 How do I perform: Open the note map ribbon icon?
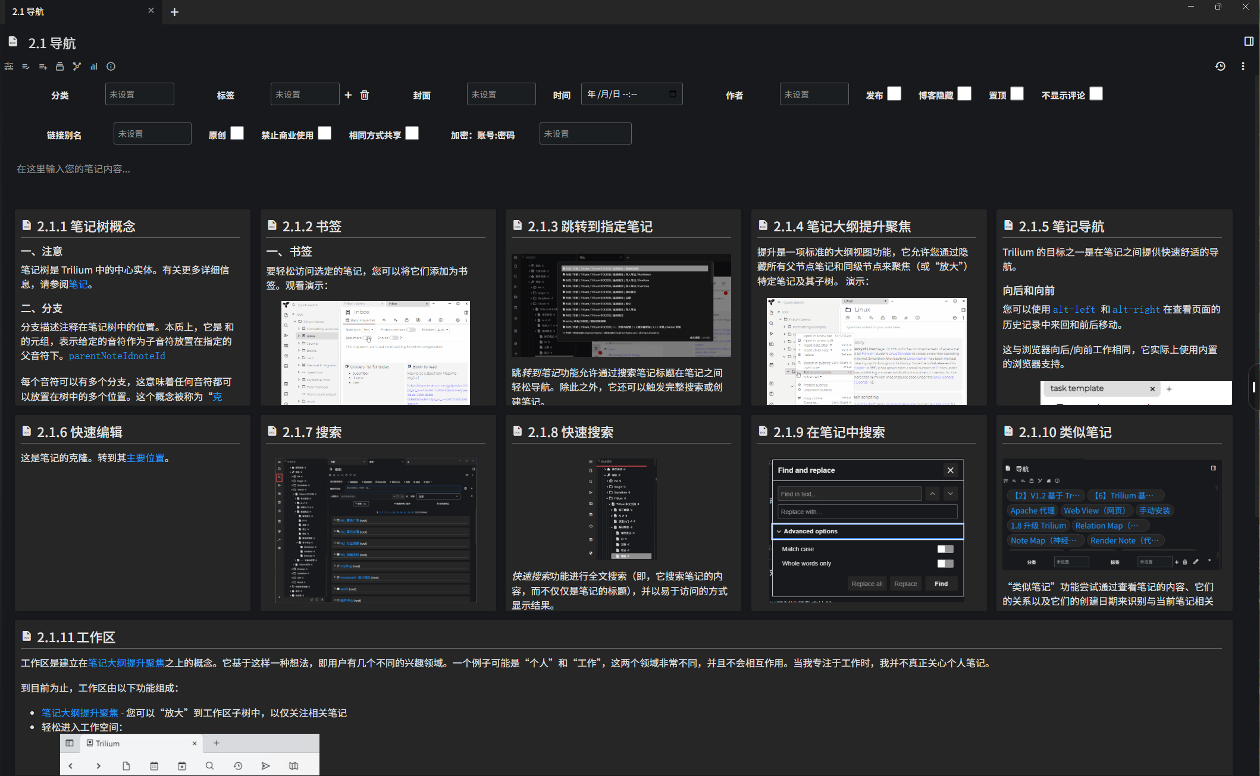pyautogui.click(x=77, y=67)
